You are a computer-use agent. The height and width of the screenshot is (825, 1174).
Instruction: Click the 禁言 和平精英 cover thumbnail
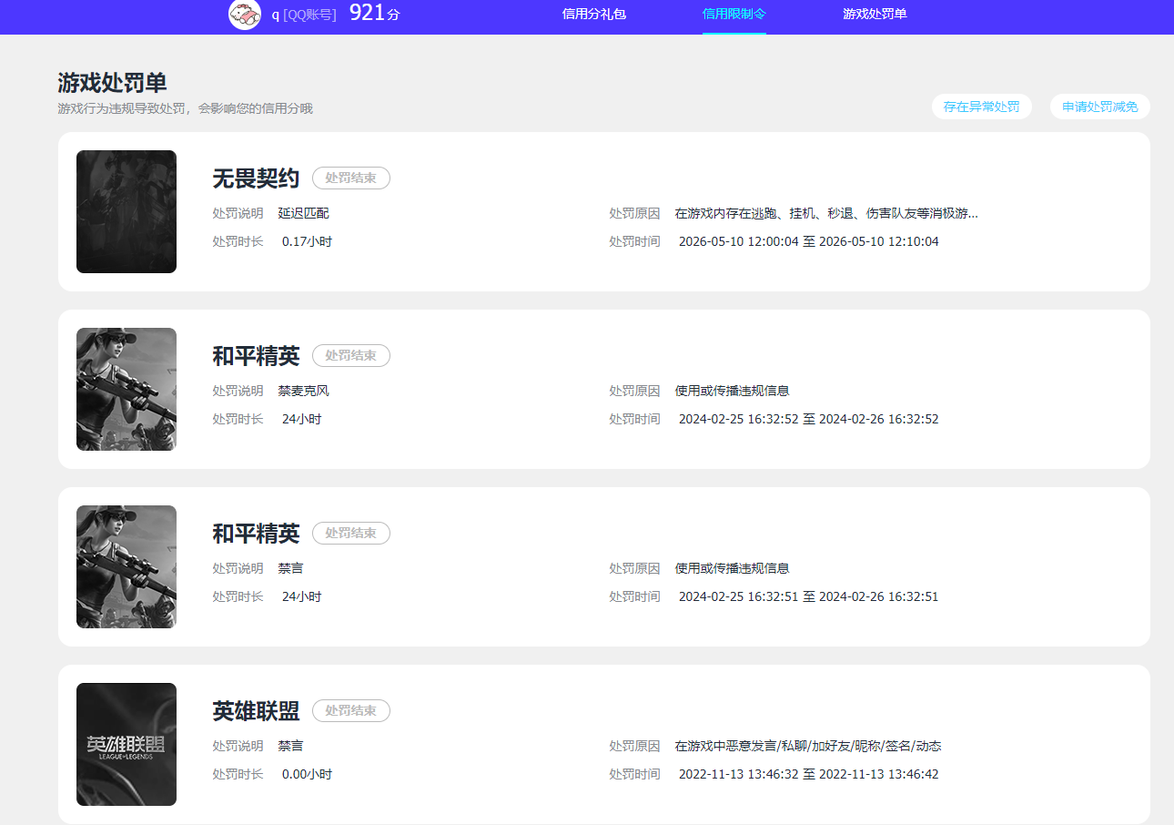tap(127, 566)
